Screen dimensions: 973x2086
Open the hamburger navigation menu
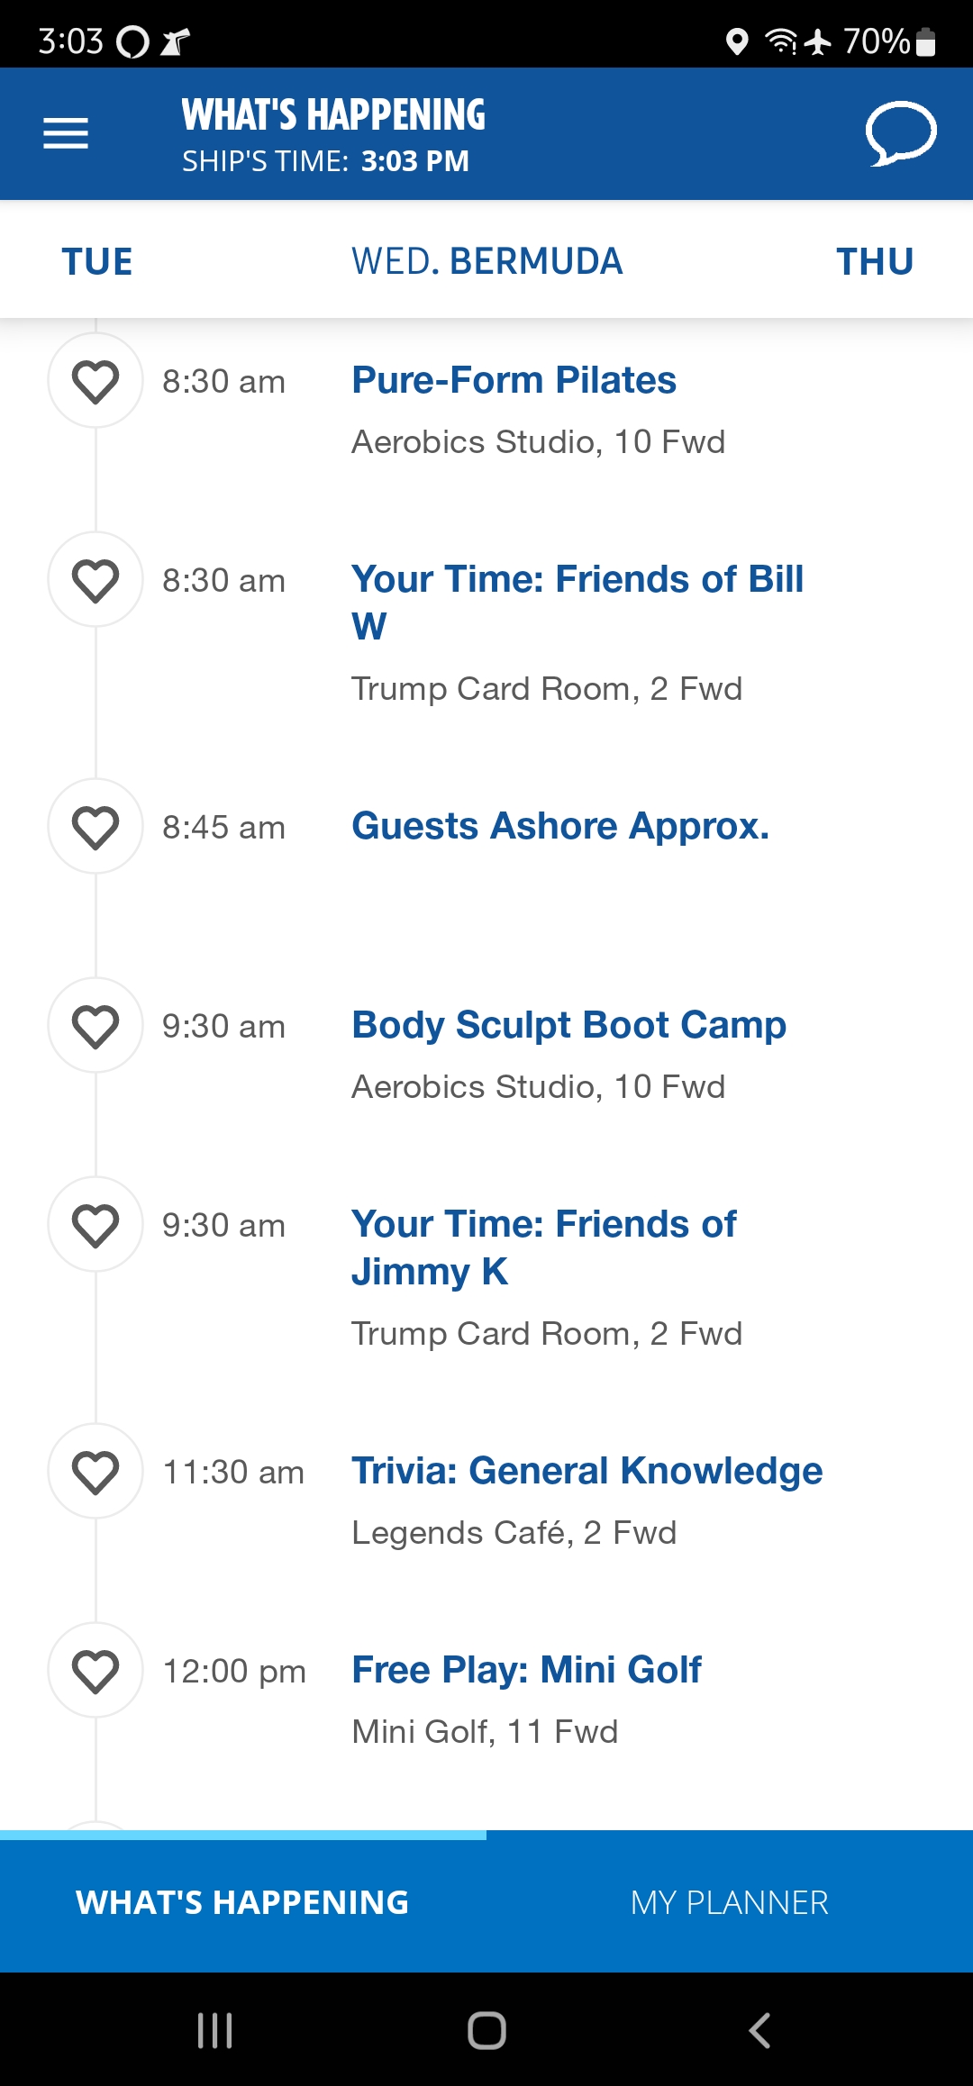pos(66,133)
